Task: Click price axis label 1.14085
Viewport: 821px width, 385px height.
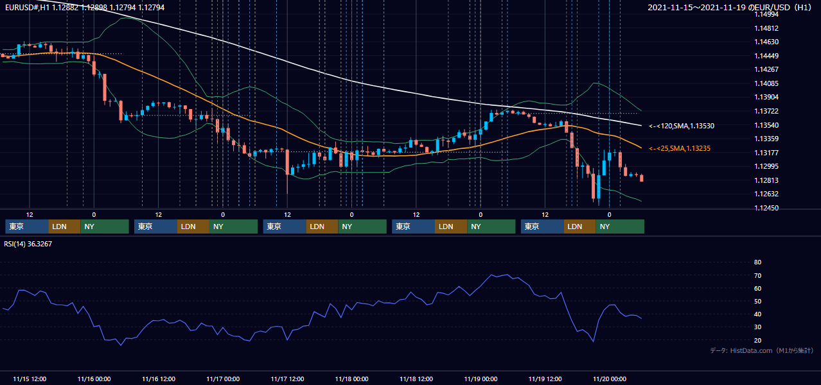Action: [766, 83]
